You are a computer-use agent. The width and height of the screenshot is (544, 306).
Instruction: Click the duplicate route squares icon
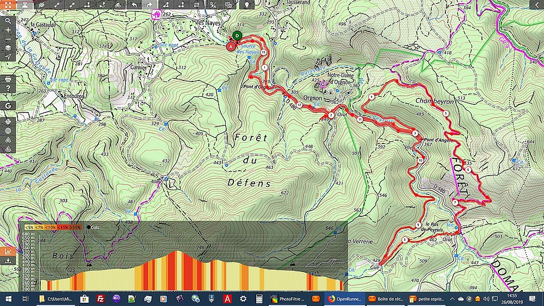pyautogui.click(x=228, y=4)
